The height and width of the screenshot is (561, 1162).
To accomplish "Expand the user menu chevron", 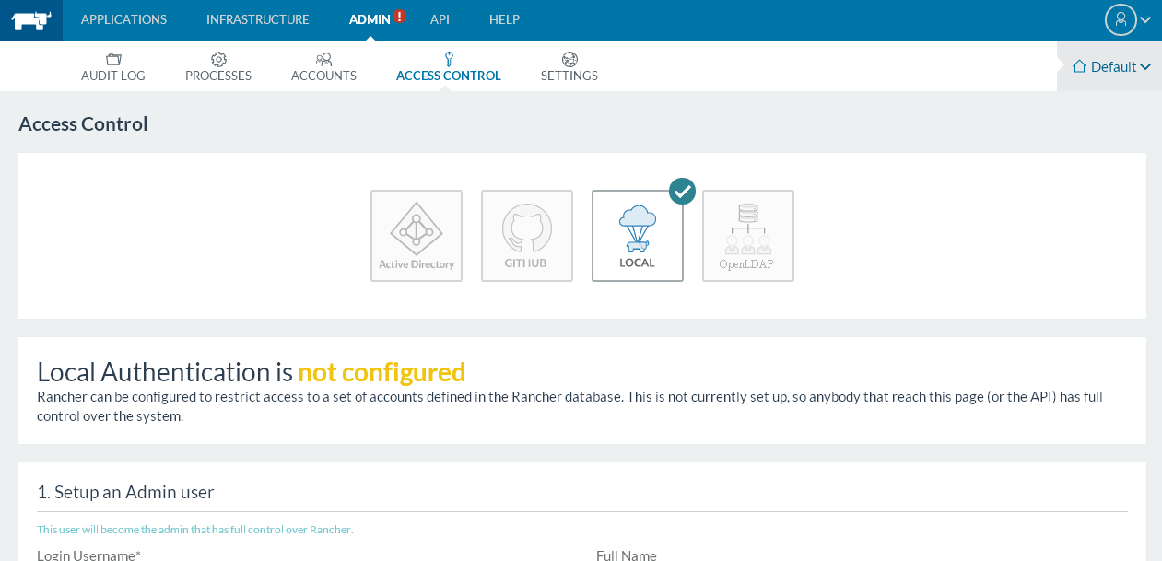I will click(1145, 19).
